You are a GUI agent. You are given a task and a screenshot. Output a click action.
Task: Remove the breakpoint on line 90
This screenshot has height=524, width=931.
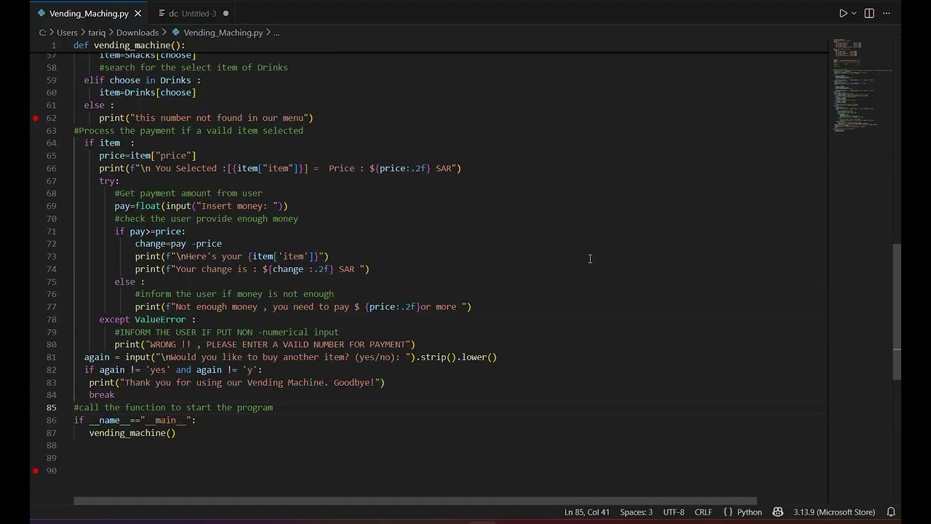[x=35, y=471]
